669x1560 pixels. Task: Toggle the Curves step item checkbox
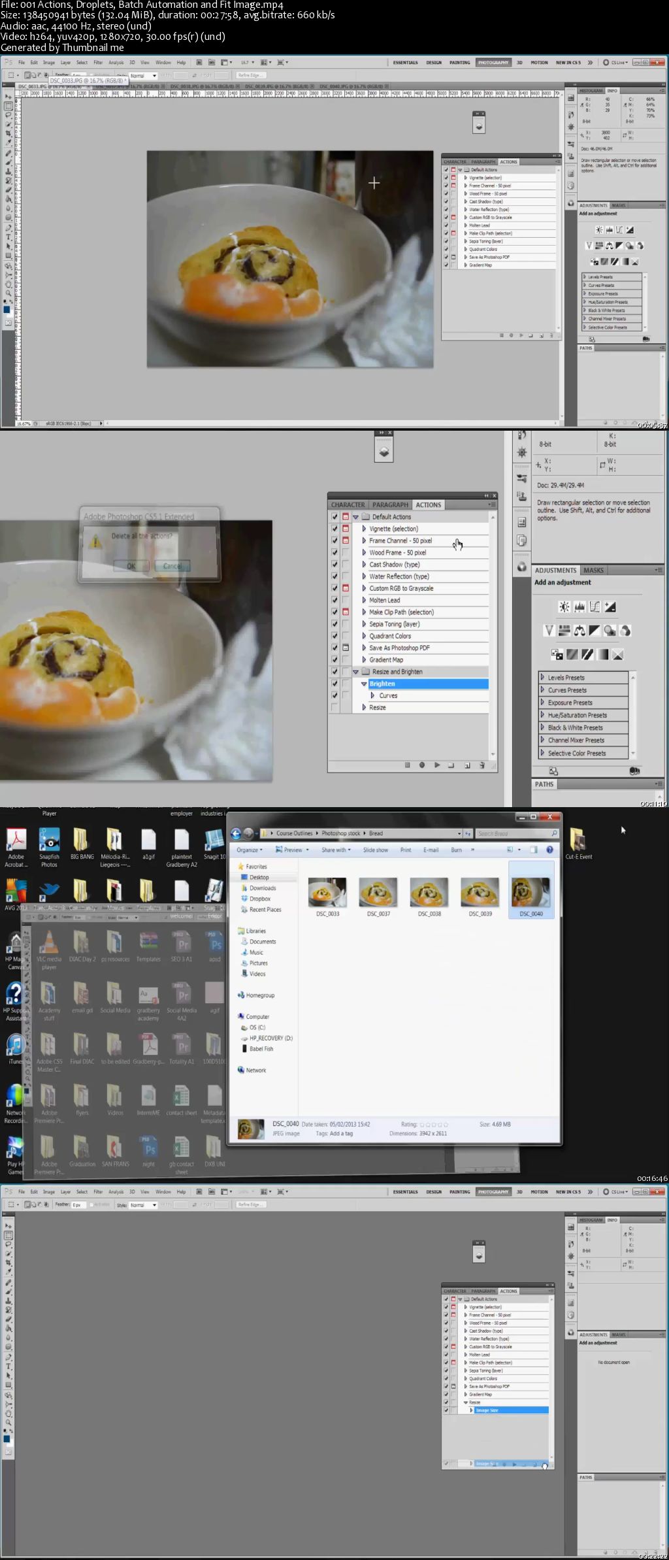[334, 695]
